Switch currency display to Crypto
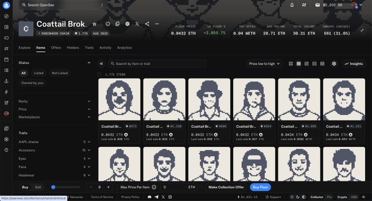This screenshot has width=372, height=201. point(342,197)
